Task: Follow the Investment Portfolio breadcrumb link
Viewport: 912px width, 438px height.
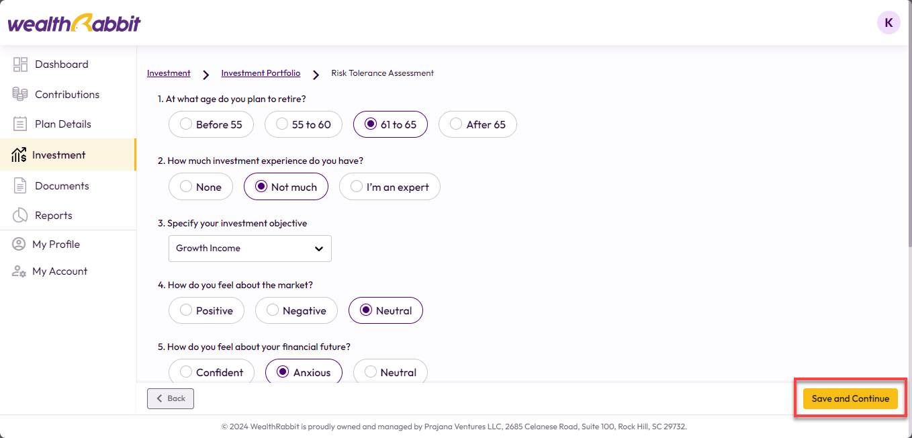Action: tap(261, 73)
